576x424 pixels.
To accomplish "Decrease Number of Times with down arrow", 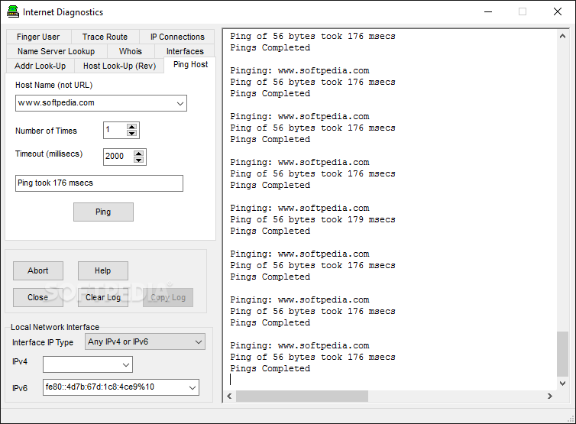I will 131,134.
